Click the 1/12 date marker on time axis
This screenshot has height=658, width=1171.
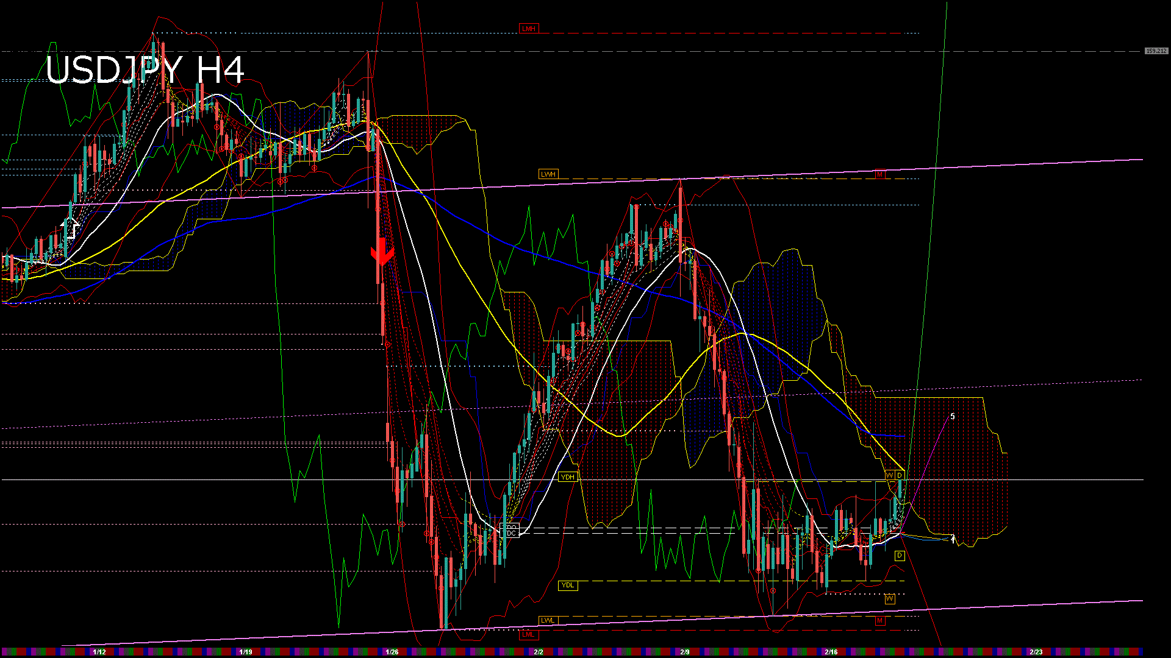tap(99, 652)
